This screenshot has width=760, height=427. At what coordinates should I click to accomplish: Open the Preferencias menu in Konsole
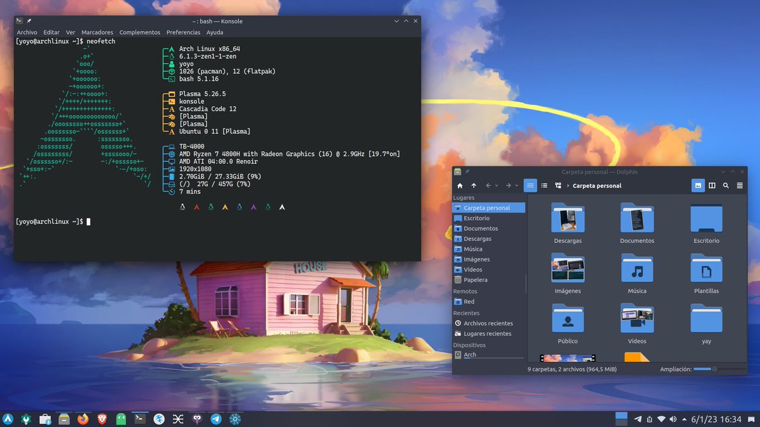coord(183,32)
